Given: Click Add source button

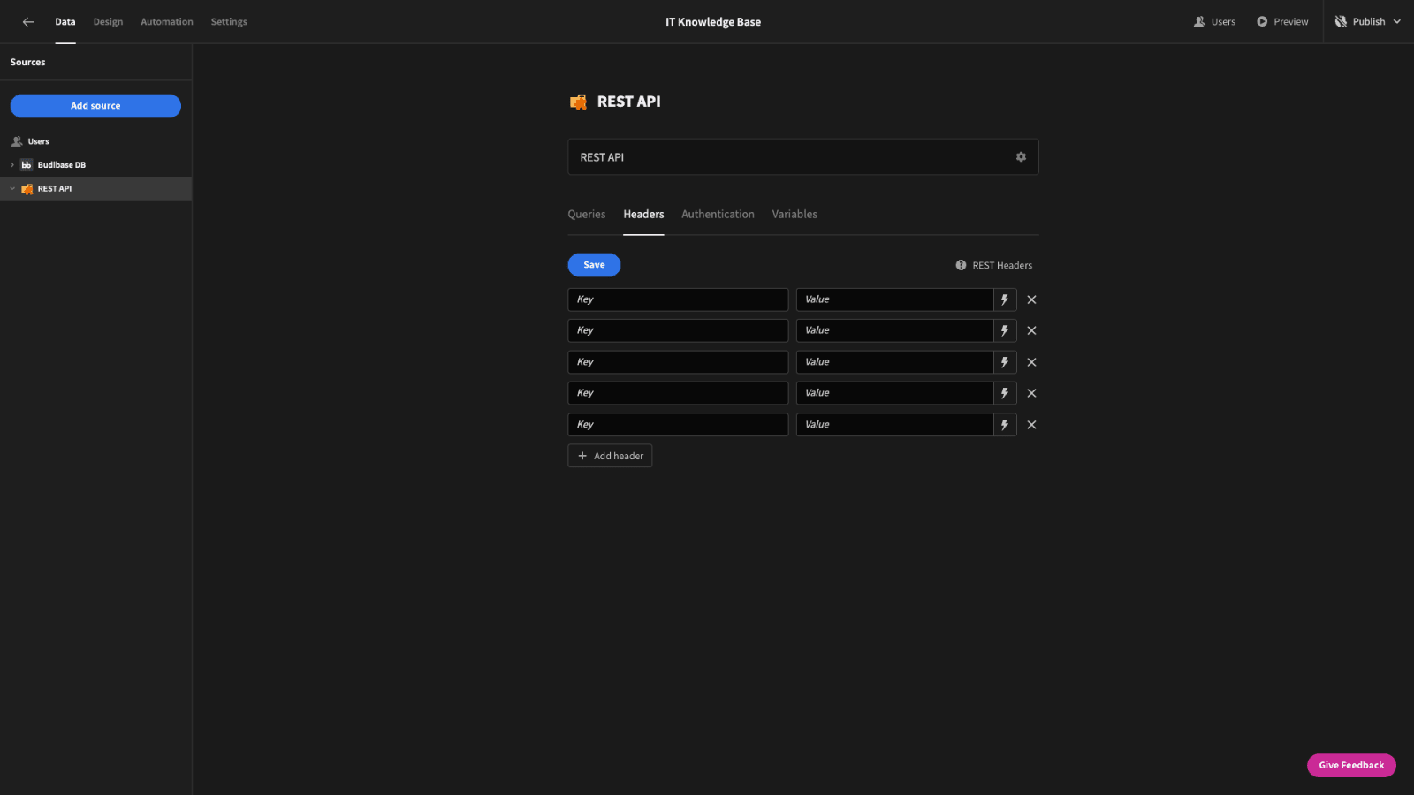Looking at the screenshot, I should [x=95, y=106].
